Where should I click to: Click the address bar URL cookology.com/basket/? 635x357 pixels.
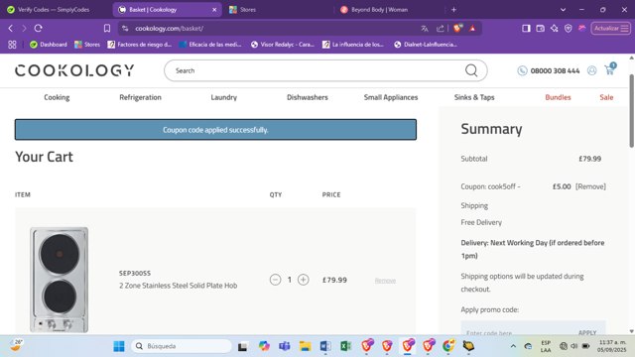click(x=170, y=29)
